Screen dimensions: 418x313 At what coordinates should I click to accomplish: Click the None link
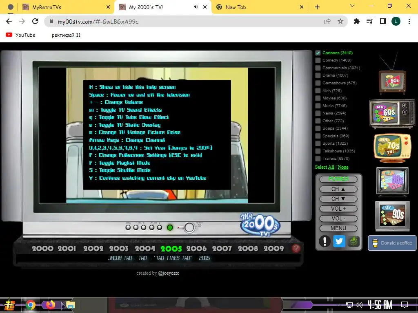click(343, 167)
